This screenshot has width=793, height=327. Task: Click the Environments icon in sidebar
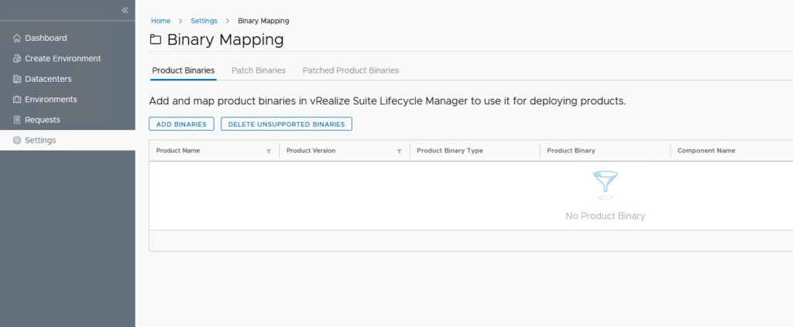coord(17,100)
